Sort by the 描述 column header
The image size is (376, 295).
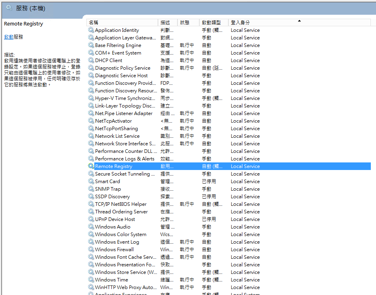(168, 23)
